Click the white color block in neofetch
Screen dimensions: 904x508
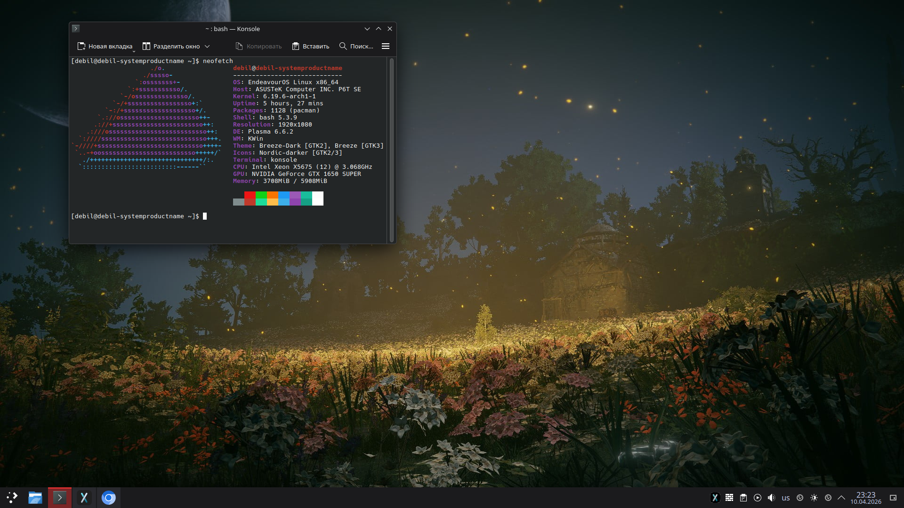318,198
